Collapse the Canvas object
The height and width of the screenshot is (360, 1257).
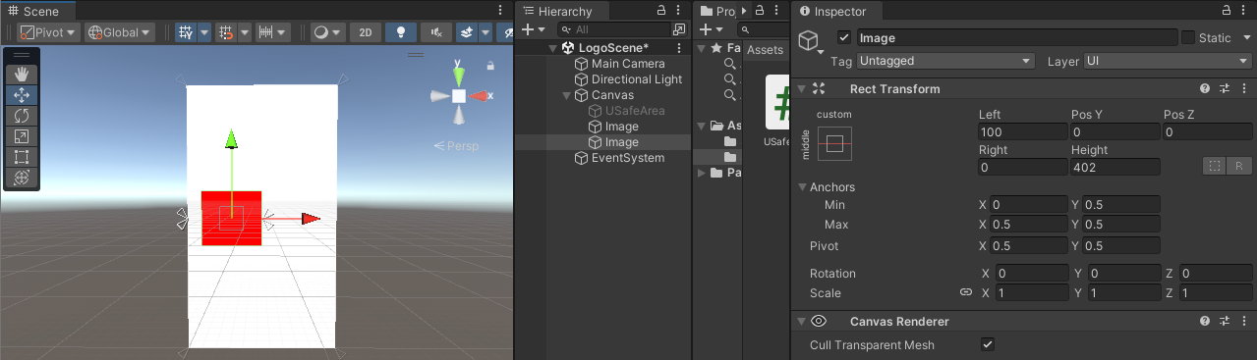click(x=566, y=95)
